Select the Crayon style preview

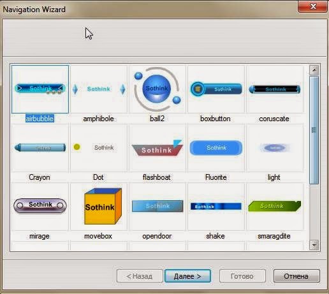click(x=40, y=148)
